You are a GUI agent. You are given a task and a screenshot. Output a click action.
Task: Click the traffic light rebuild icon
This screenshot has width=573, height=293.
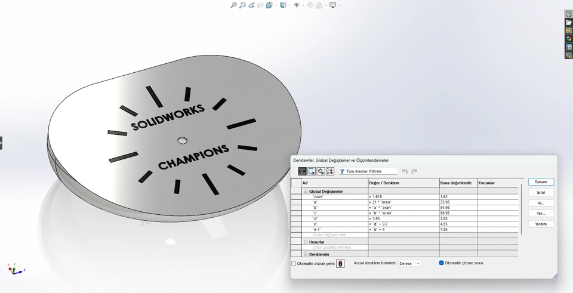point(340,263)
